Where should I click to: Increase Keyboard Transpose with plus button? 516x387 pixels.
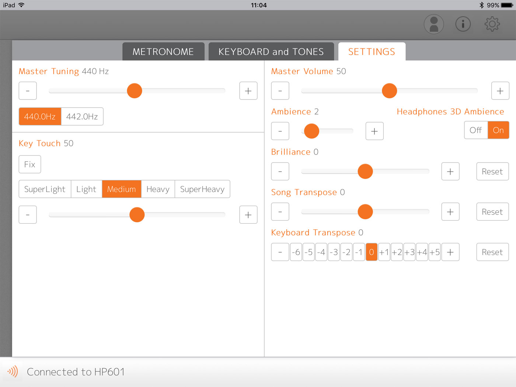point(450,252)
